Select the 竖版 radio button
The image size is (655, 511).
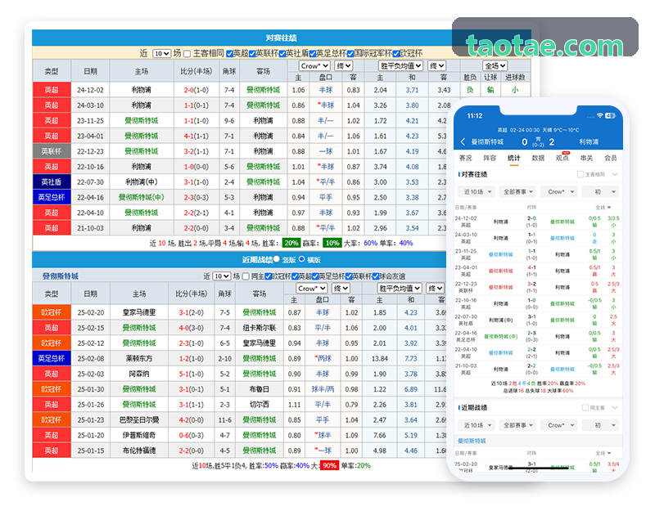[x=277, y=259]
